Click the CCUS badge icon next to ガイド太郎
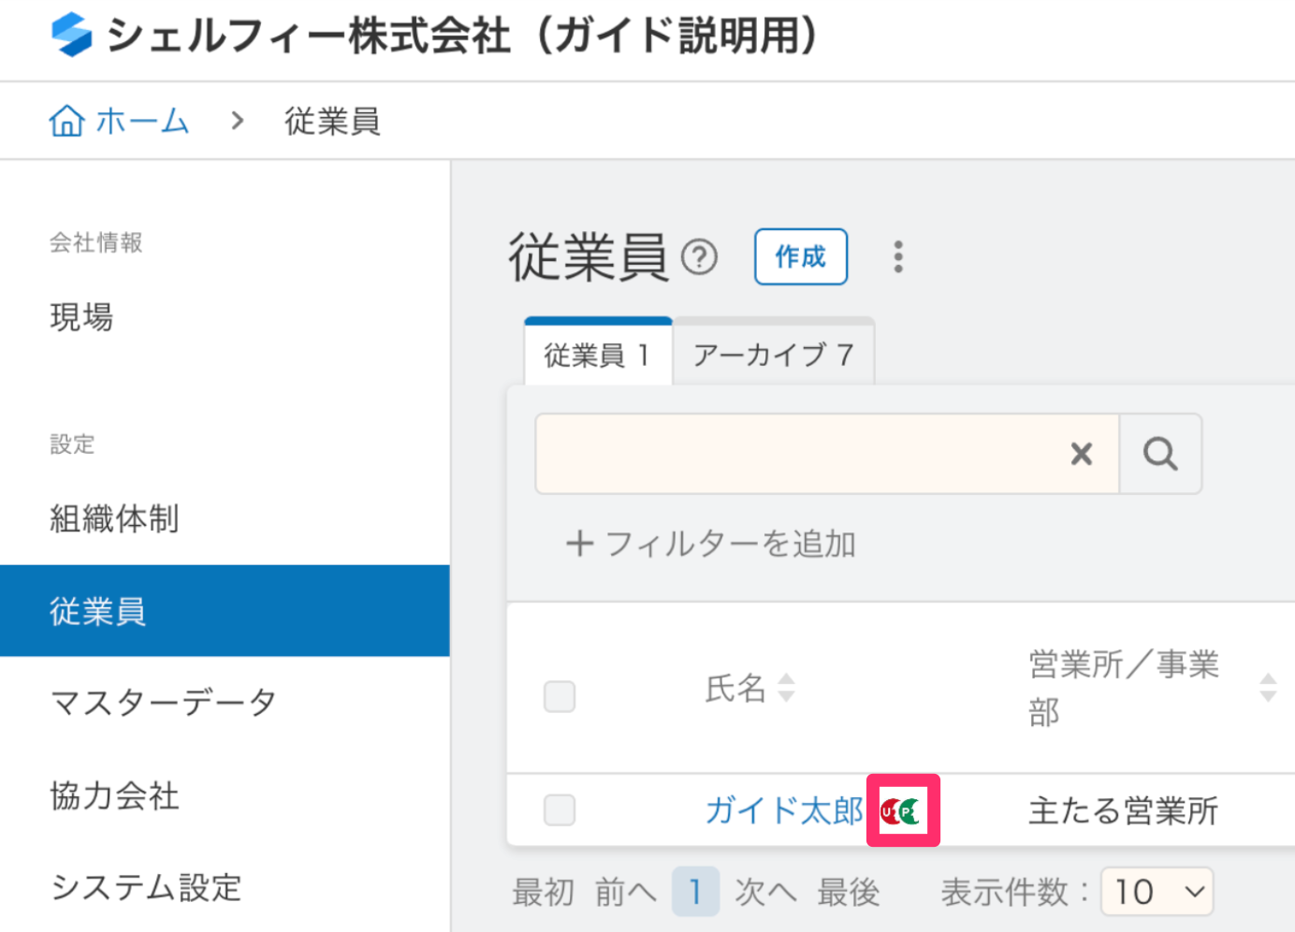The image size is (1295, 932). tap(902, 810)
